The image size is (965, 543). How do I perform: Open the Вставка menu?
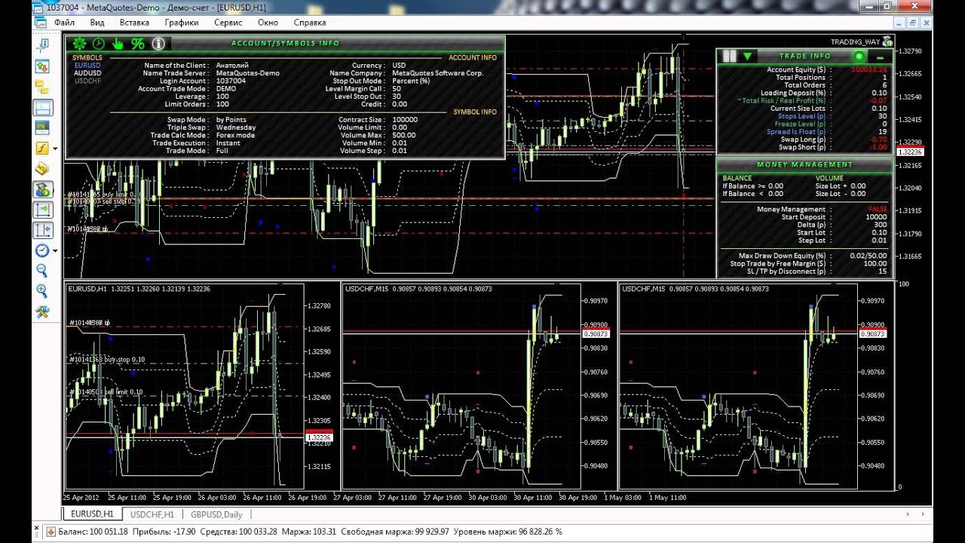click(x=134, y=23)
